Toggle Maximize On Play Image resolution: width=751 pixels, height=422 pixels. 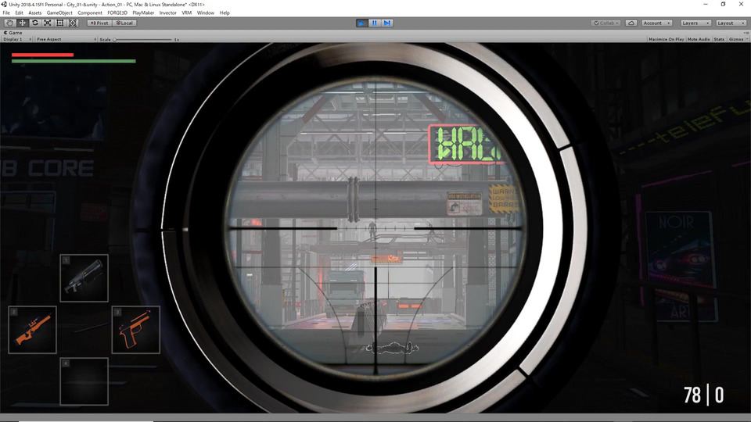pos(666,39)
